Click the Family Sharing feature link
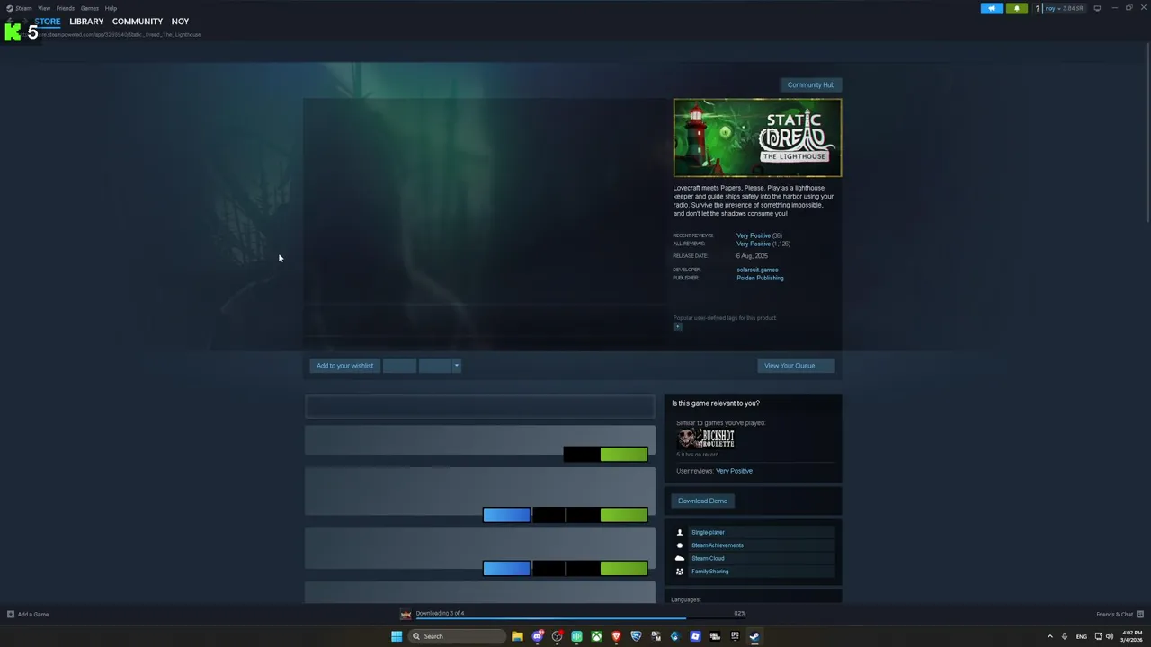1151x647 pixels. (x=710, y=572)
